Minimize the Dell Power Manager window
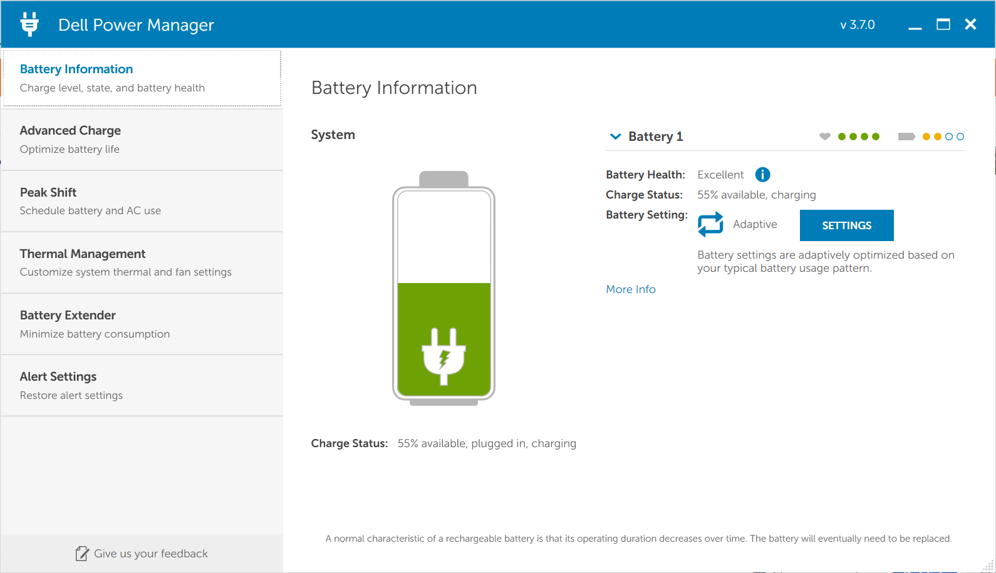This screenshot has height=573, width=996. tap(915, 25)
